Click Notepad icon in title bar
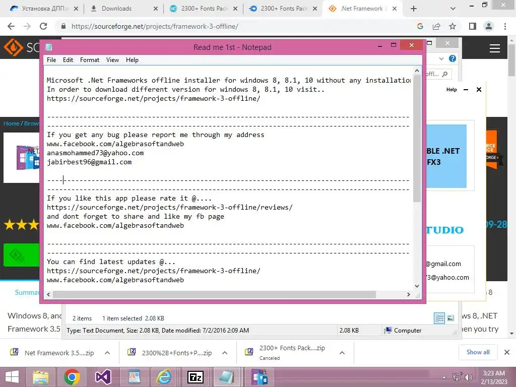 (49, 47)
